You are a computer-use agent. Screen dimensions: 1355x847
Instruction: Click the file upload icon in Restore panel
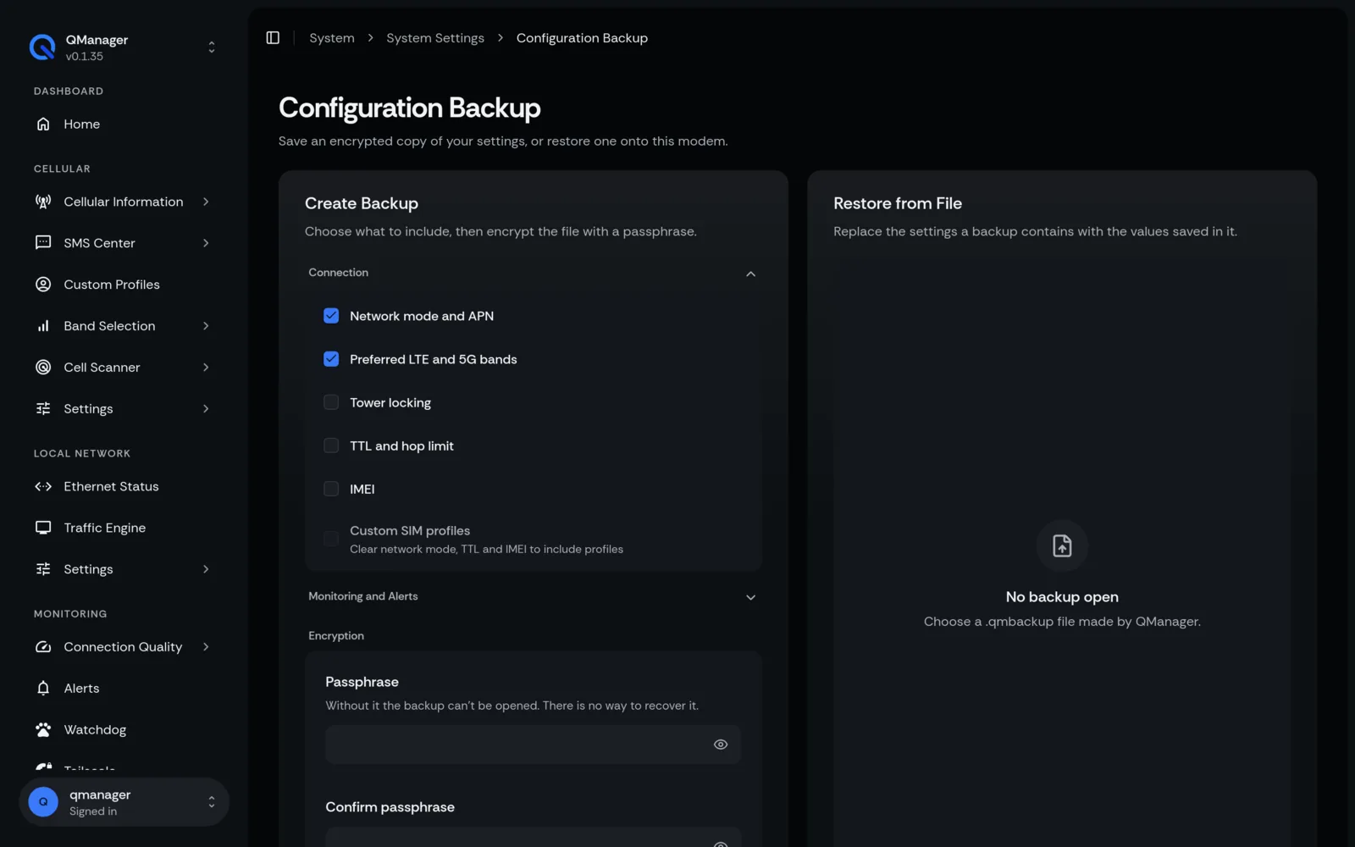point(1062,545)
